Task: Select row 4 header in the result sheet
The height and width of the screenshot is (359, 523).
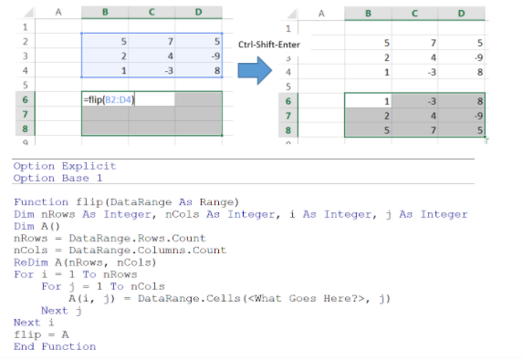Action: point(288,72)
